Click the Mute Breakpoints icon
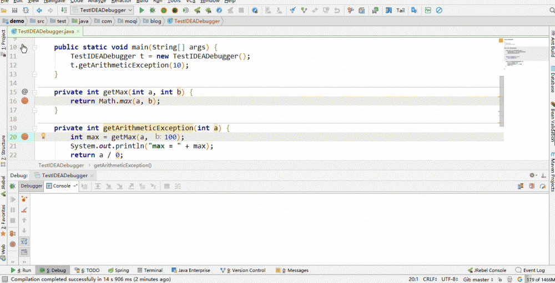Viewport: 555px width, 283px height. (x=13, y=243)
